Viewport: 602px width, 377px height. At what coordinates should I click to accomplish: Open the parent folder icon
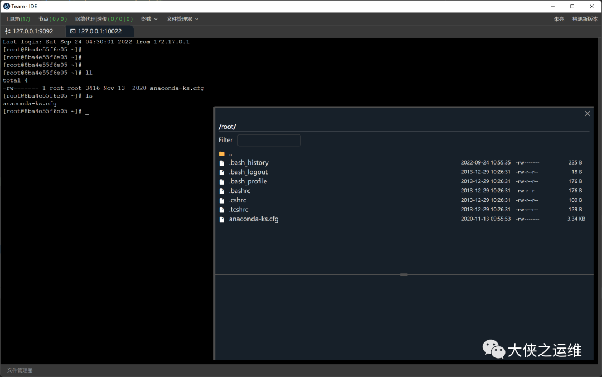(x=221, y=154)
